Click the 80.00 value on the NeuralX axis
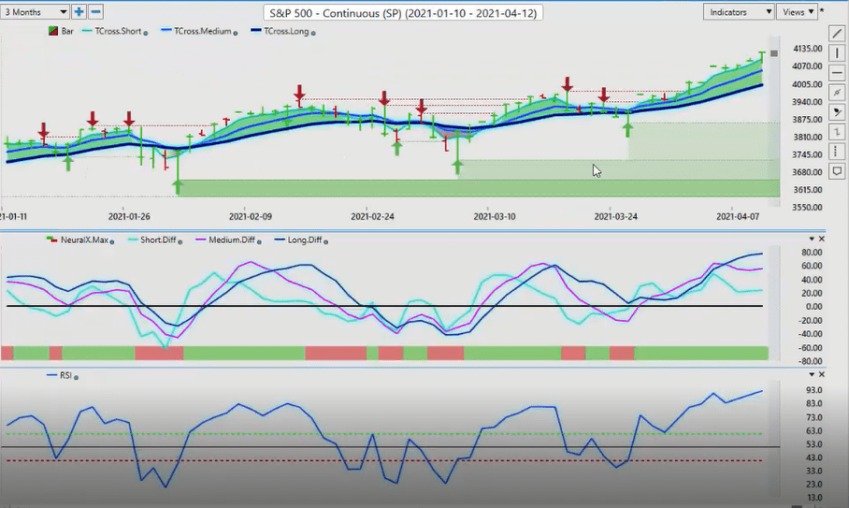This screenshot has width=849, height=508. (x=812, y=253)
